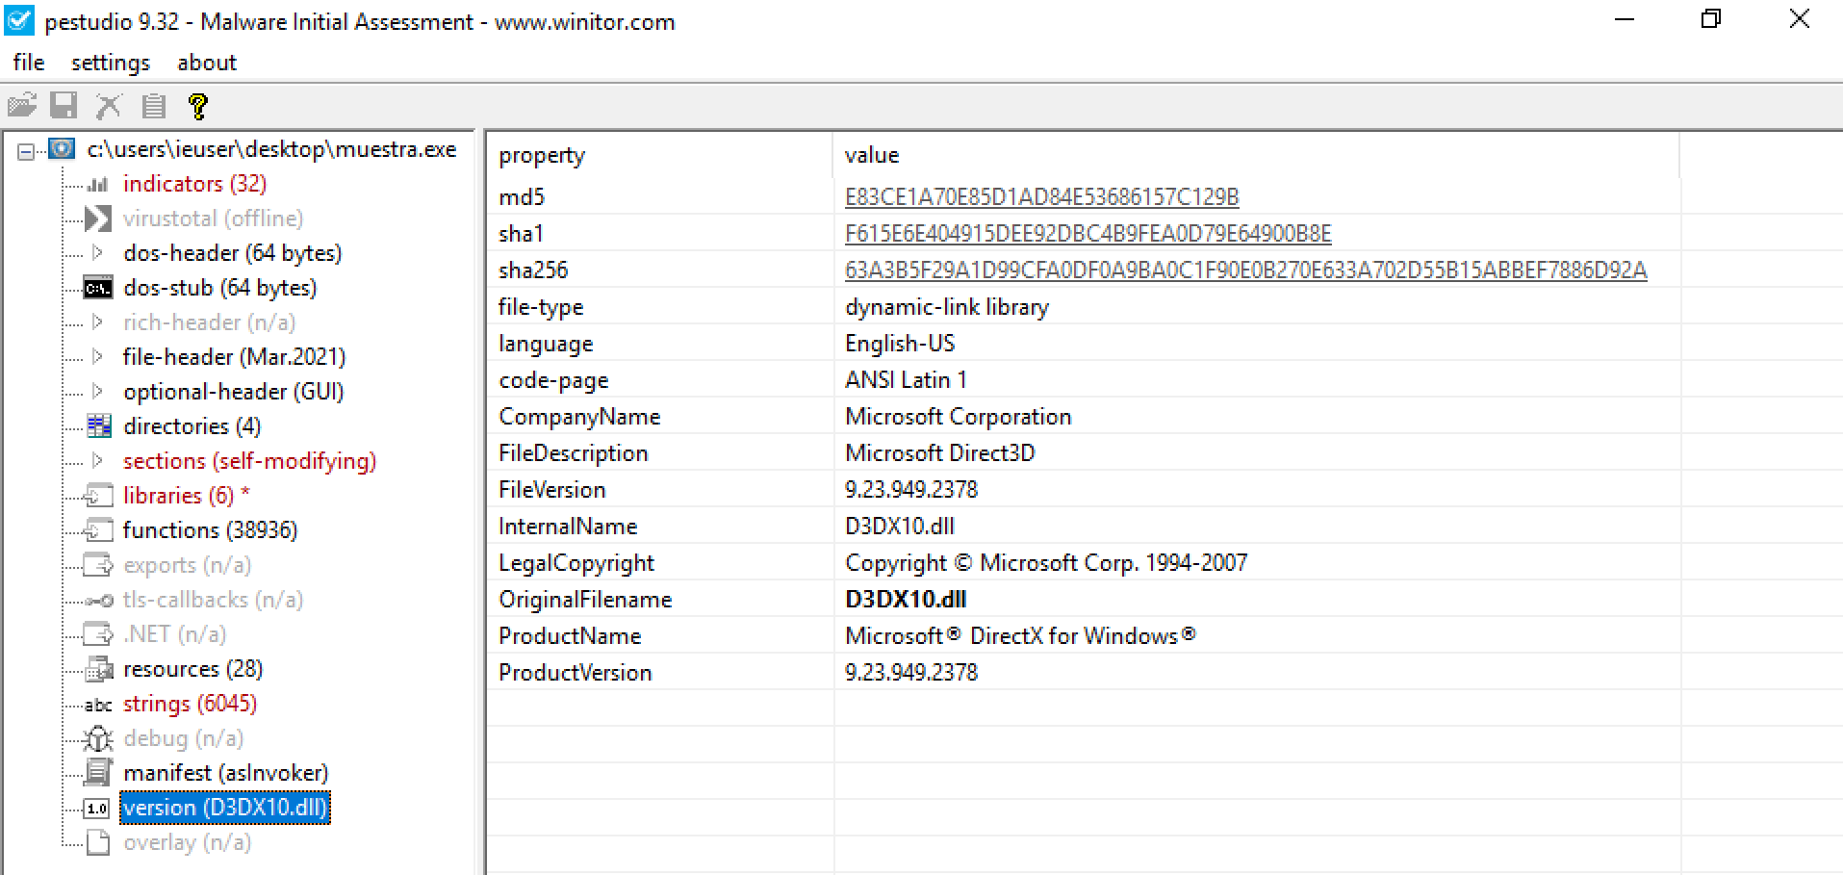Click the pestudio checkmark app icon in title bar
The height and width of the screenshot is (875, 1843).
point(19,20)
